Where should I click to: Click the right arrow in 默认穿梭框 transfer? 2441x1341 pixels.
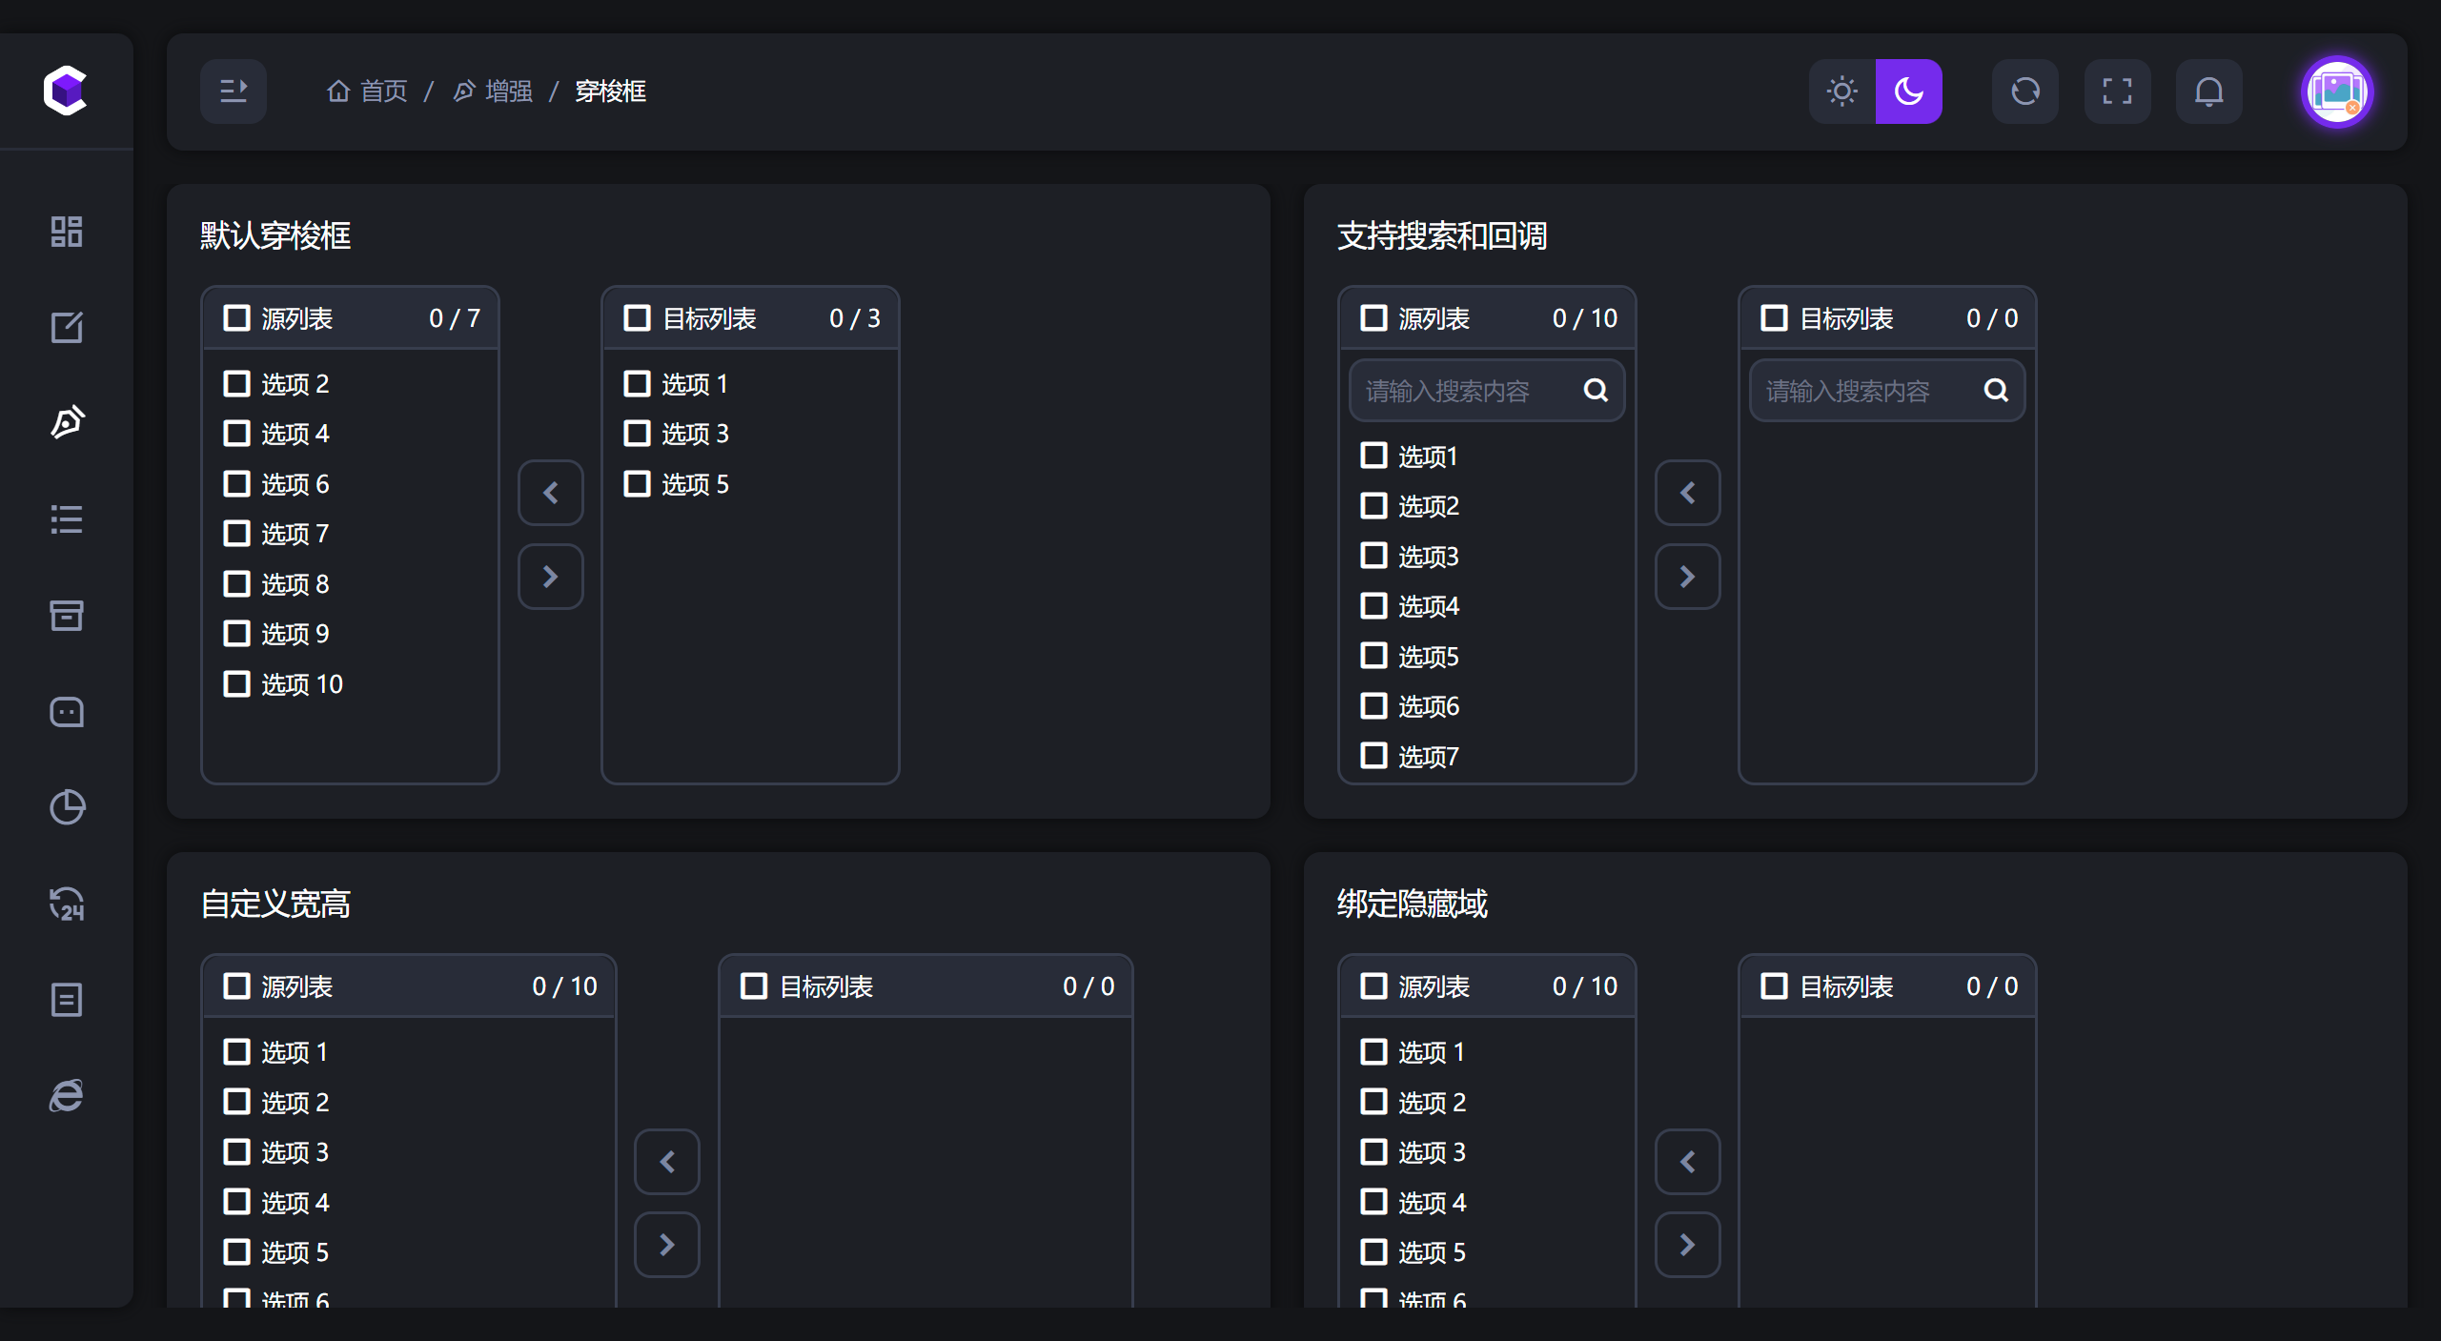pyautogui.click(x=551, y=577)
